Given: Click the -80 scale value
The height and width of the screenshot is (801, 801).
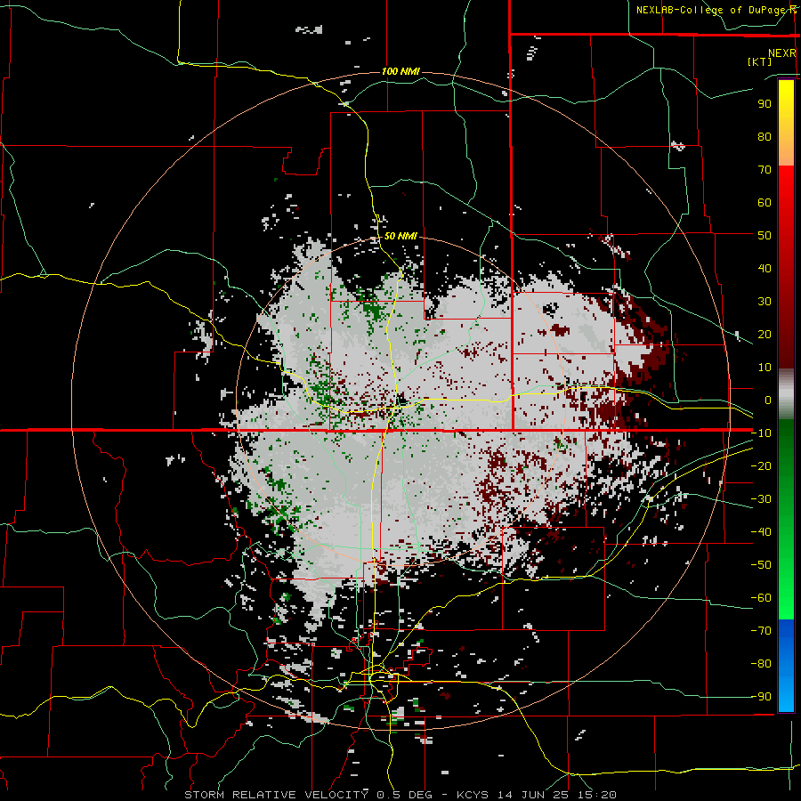Looking at the screenshot, I should click(x=761, y=664).
